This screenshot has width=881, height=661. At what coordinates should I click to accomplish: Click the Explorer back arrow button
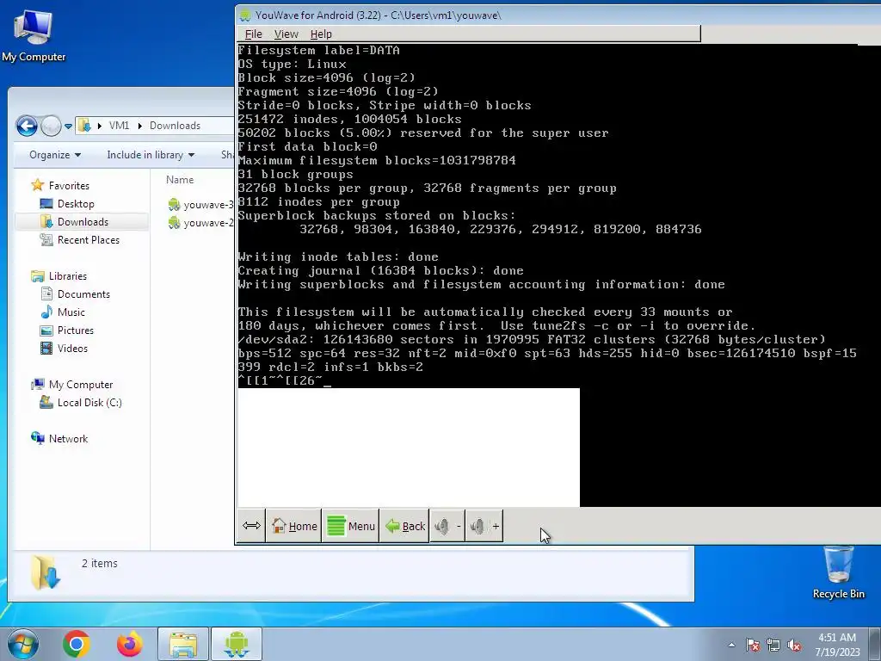coord(27,126)
